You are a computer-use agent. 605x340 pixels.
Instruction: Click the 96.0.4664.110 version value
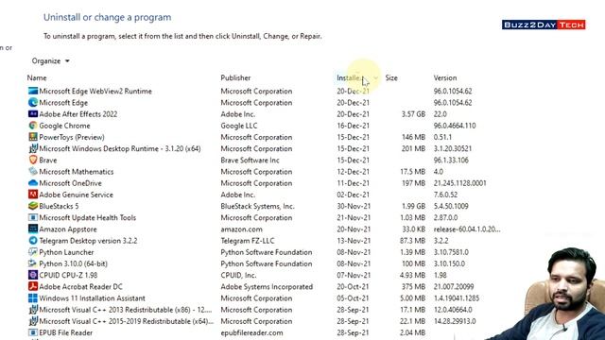pos(455,126)
